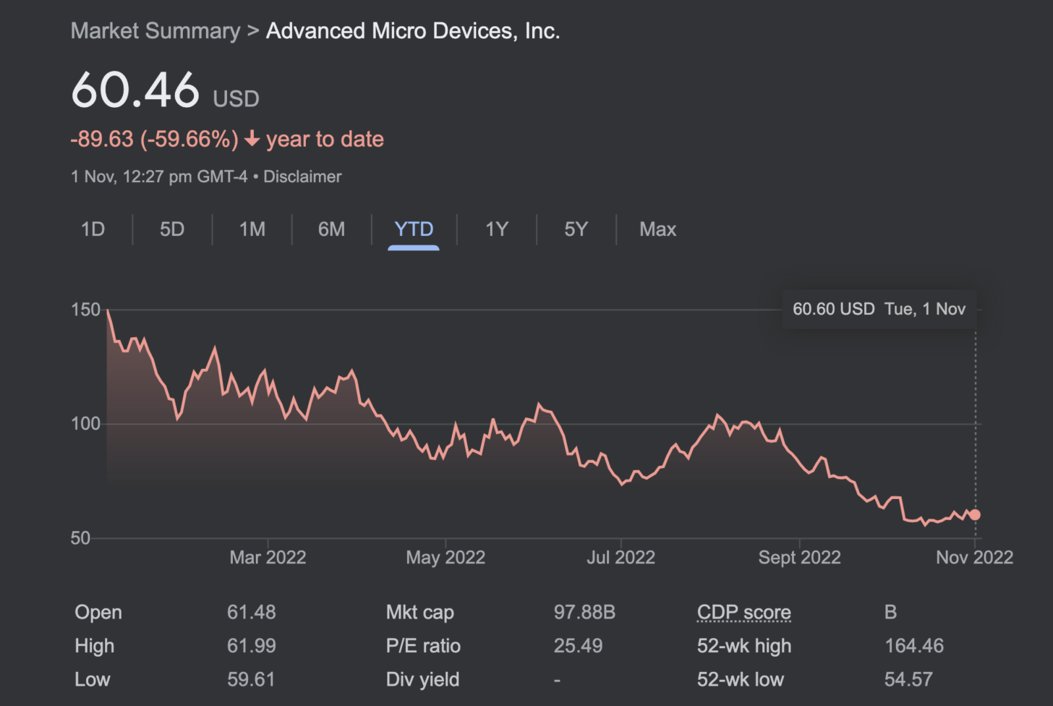Click the 100 y-axis label

(x=85, y=424)
